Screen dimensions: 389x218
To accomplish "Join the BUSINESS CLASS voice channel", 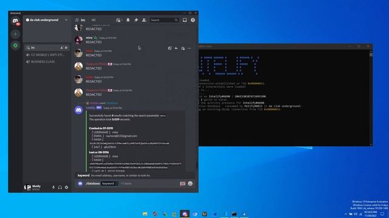I will [47, 62].
